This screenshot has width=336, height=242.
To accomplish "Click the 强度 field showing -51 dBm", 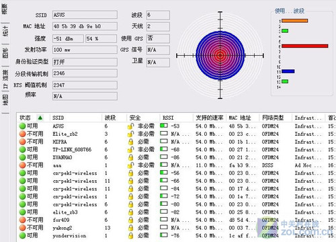I will click(x=68, y=38).
